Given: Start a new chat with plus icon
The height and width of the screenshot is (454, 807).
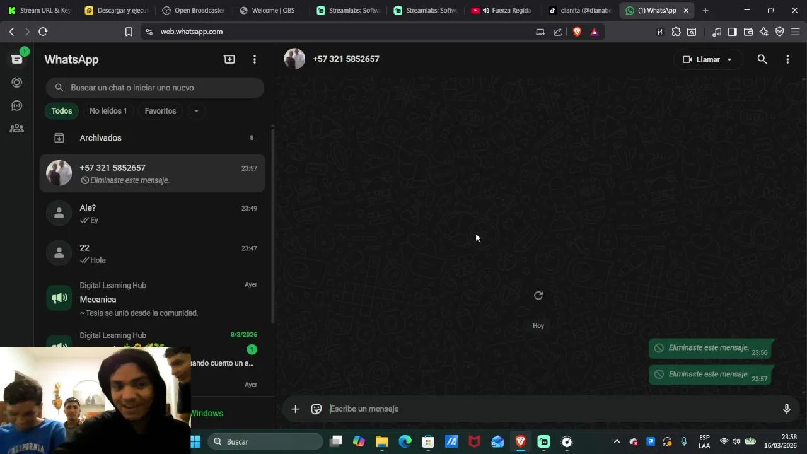Looking at the screenshot, I should (229, 59).
